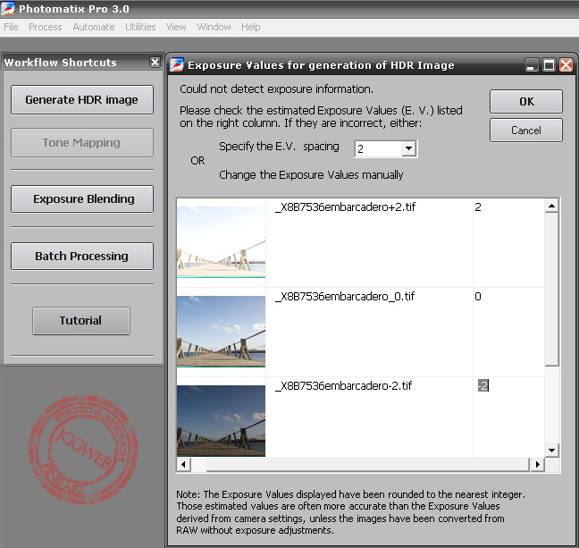Open the E.V. spacing dropdown
579x548 pixels.
[x=408, y=148]
